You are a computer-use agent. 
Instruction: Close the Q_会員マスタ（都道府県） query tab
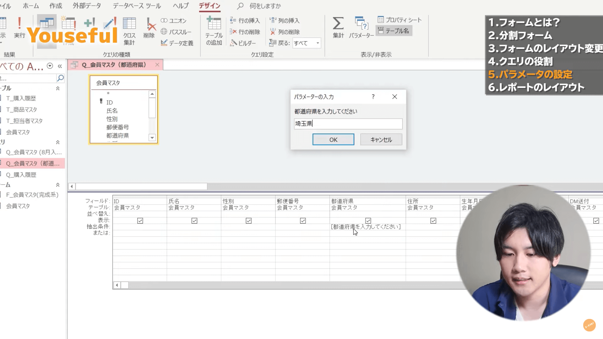click(157, 65)
